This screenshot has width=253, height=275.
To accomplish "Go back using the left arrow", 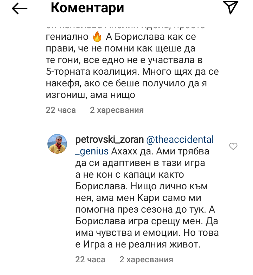I will (x=20, y=9).
